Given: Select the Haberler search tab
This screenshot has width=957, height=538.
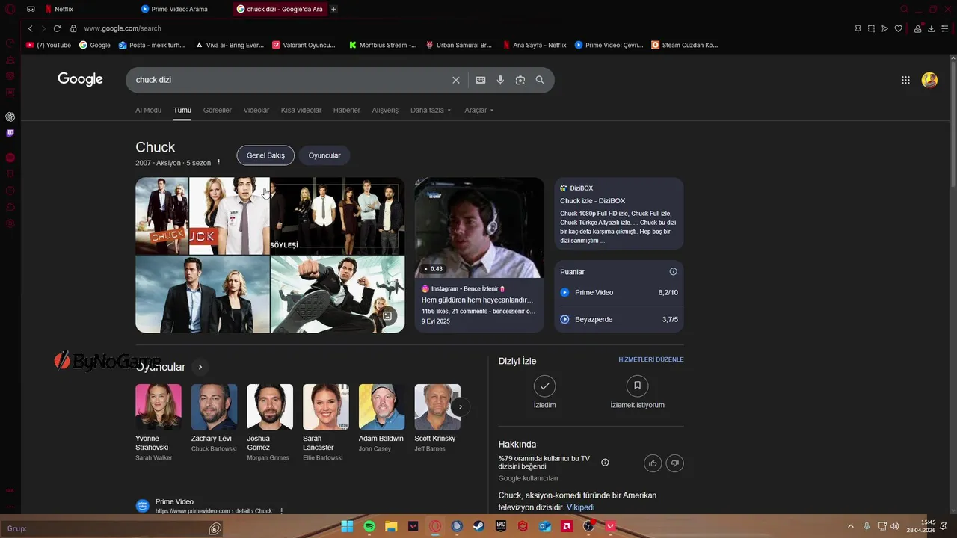Looking at the screenshot, I should [347, 110].
